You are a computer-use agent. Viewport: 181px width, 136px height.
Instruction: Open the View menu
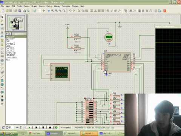coord(8,6)
